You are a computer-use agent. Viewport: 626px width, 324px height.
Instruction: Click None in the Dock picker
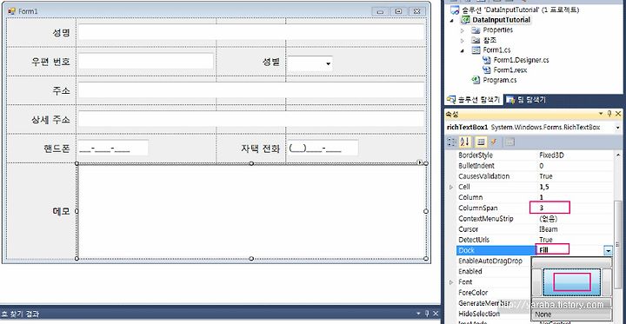tap(572, 314)
